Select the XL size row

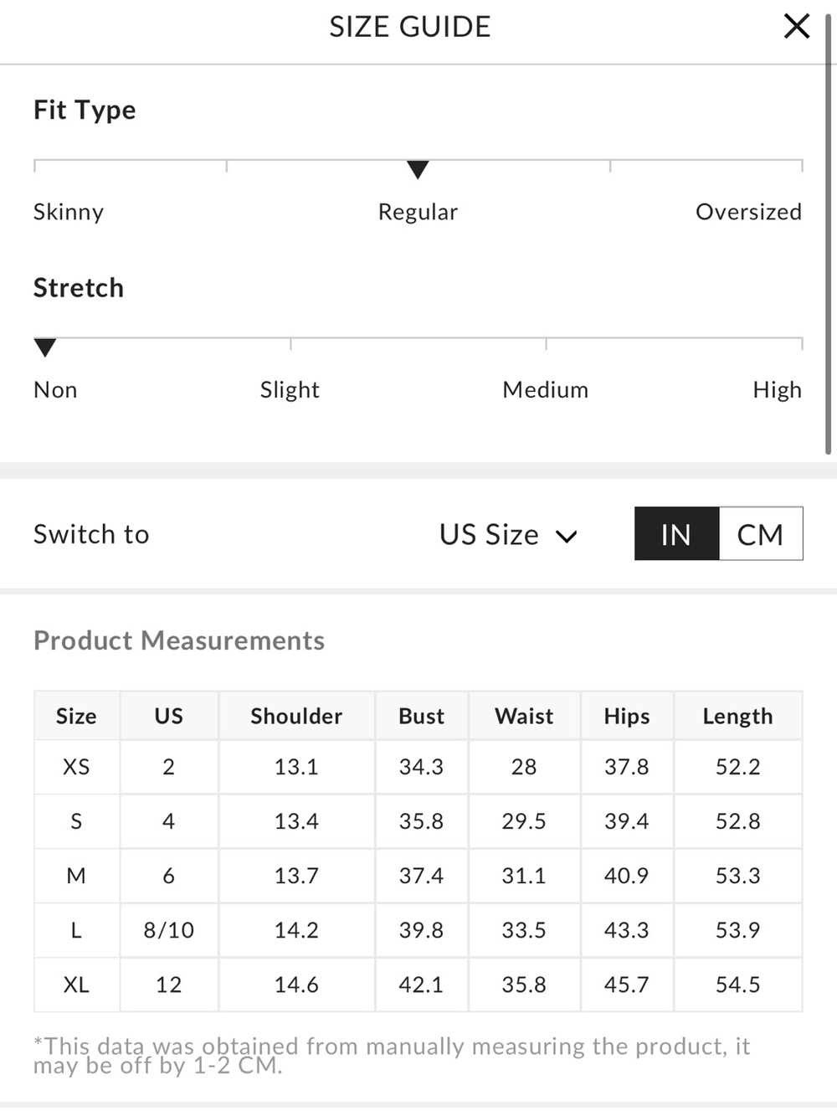coord(418,985)
